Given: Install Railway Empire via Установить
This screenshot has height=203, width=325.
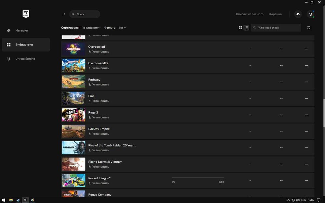Looking at the screenshot, I should 99,134.
